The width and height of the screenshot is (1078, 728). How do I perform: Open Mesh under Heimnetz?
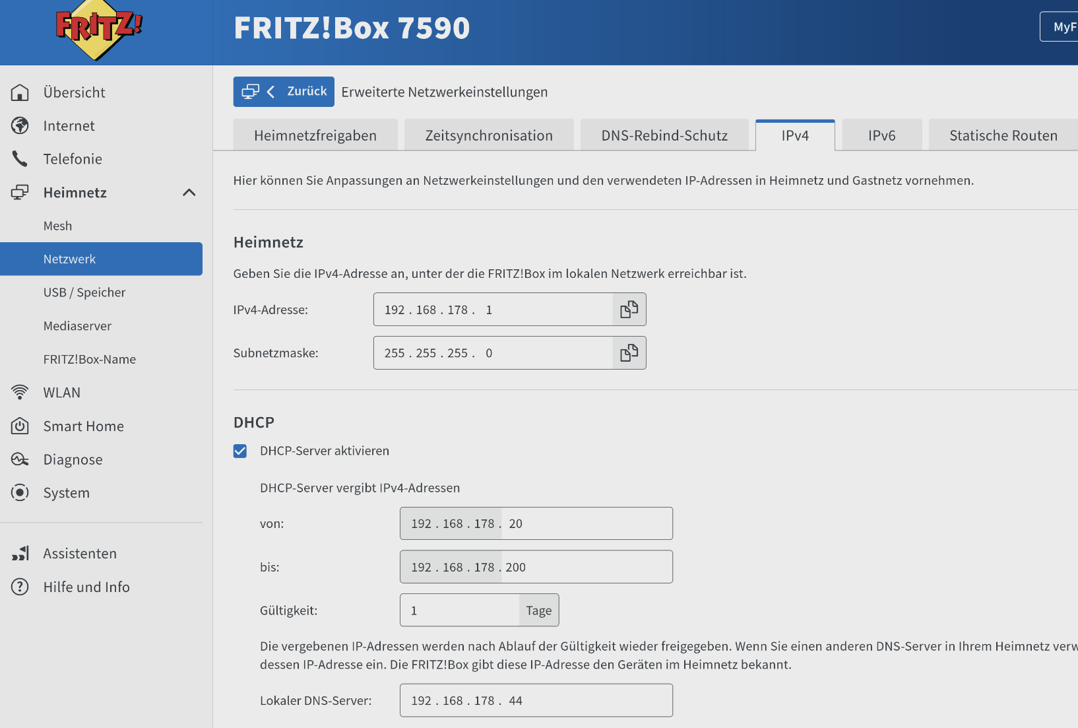58,226
